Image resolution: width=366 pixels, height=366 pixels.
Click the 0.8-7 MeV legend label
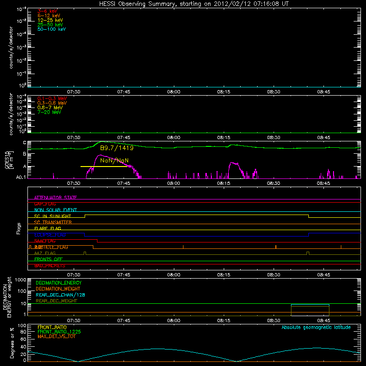50,108
